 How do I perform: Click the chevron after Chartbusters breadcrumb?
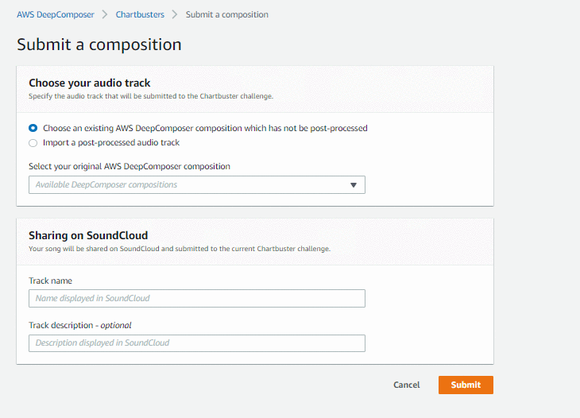point(175,14)
